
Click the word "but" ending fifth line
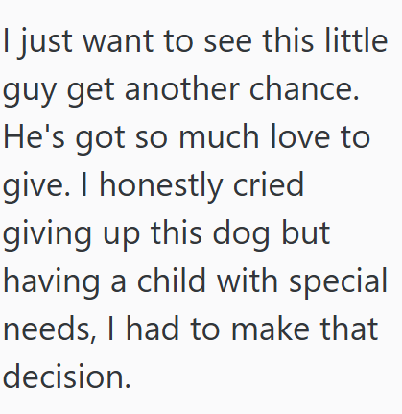[305, 232]
